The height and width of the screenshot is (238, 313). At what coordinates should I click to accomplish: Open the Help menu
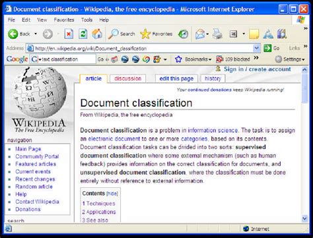pos(104,20)
